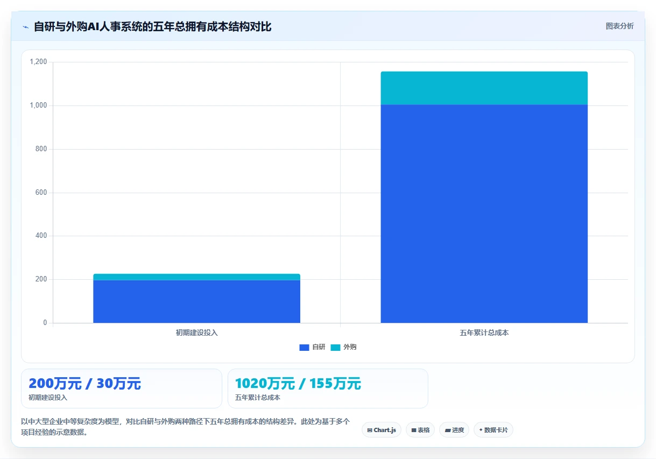Image resolution: width=656 pixels, height=459 pixels.
Task: Click the blue 自研 legend color box
Action: coord(304,348)
